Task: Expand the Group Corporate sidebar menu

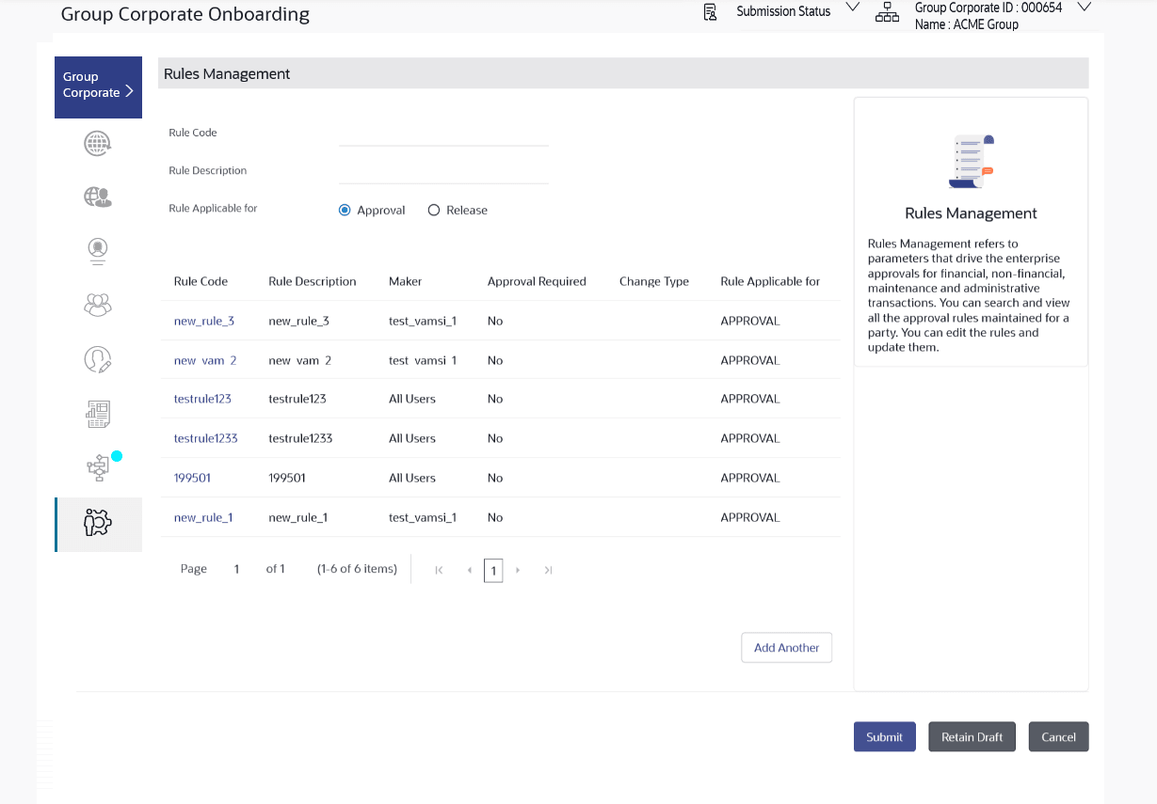Action: click(98, 86)
